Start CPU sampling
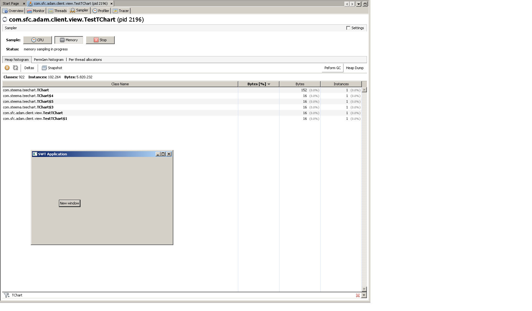Image resolution: width=532 pixels, height=311 pixels. coord(37,40)
